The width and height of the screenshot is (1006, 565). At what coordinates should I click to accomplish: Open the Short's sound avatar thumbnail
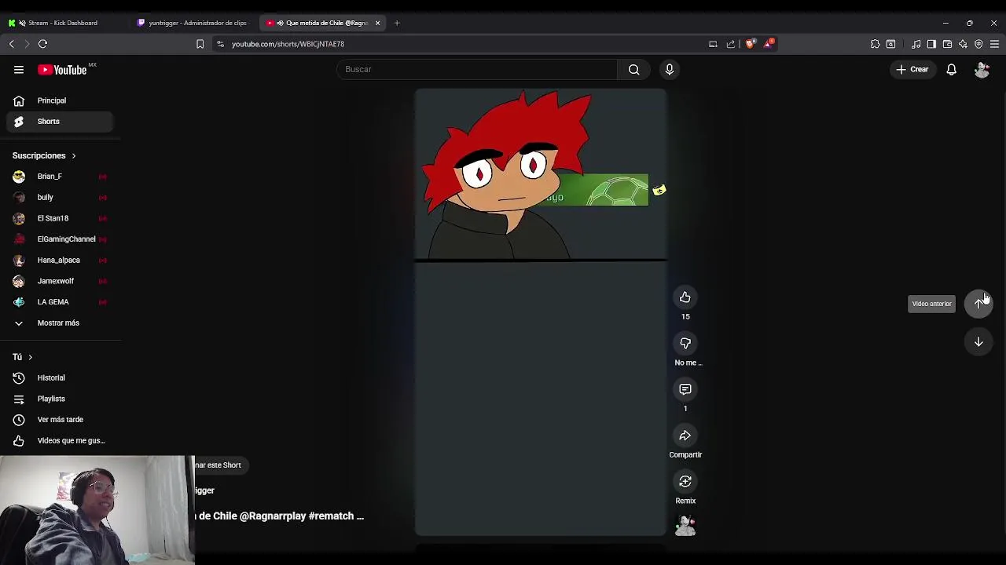[685, 526]
